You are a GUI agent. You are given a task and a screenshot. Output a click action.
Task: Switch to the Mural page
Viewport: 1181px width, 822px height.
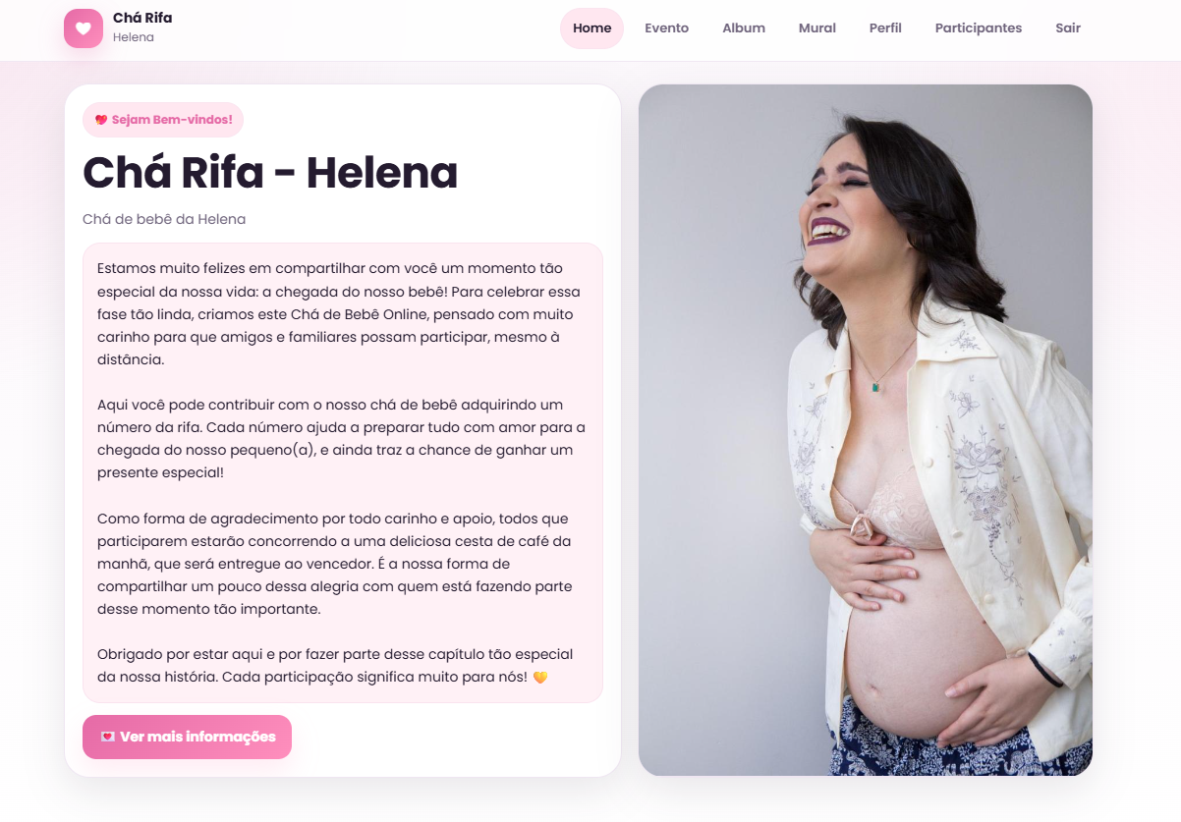point(816,28)
